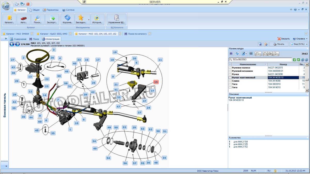The image size is (310, 174).
Task: Click the binoculars icon in Номенклатура panel
Action: [231, 54]
